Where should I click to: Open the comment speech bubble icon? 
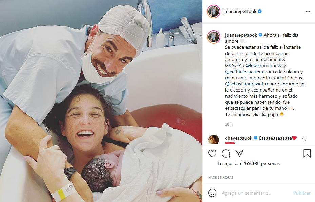226,154
